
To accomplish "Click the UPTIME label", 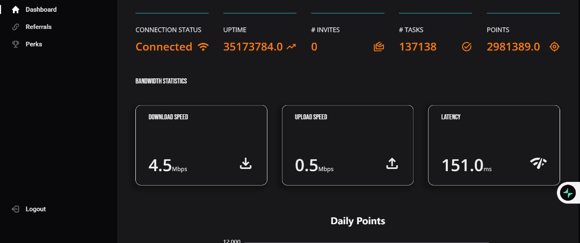I will click(x=235, y=30).
